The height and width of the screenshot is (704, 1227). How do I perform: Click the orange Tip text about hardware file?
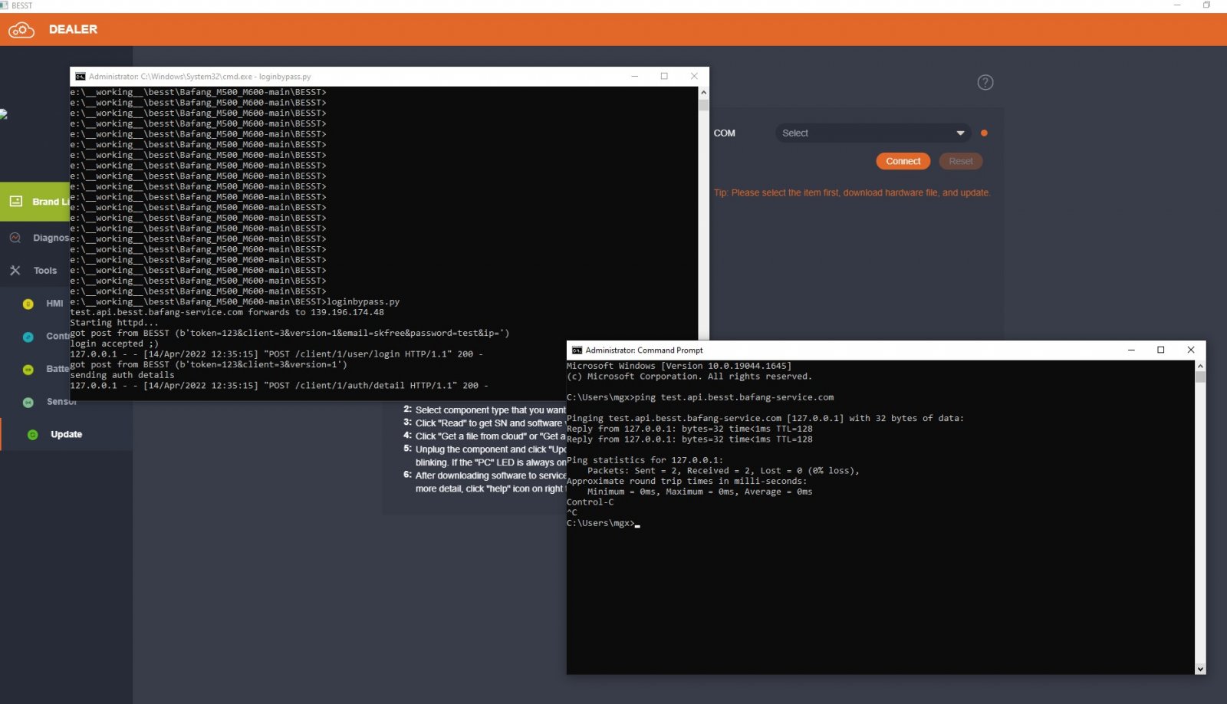pos(852,192)
